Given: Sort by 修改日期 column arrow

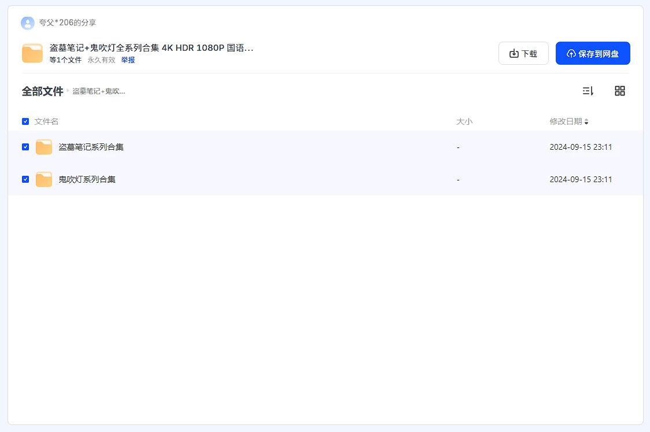Looking at the screenshot, I should [x=586, y=122].
